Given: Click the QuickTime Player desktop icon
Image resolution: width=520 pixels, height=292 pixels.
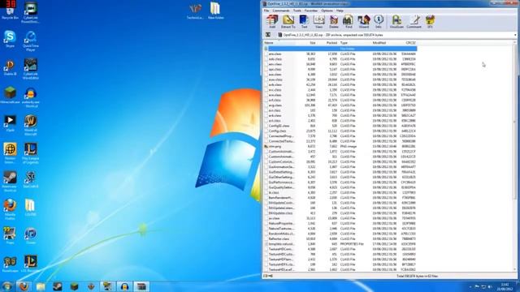Looking at the screenshot, I should [x=31, y=41].
